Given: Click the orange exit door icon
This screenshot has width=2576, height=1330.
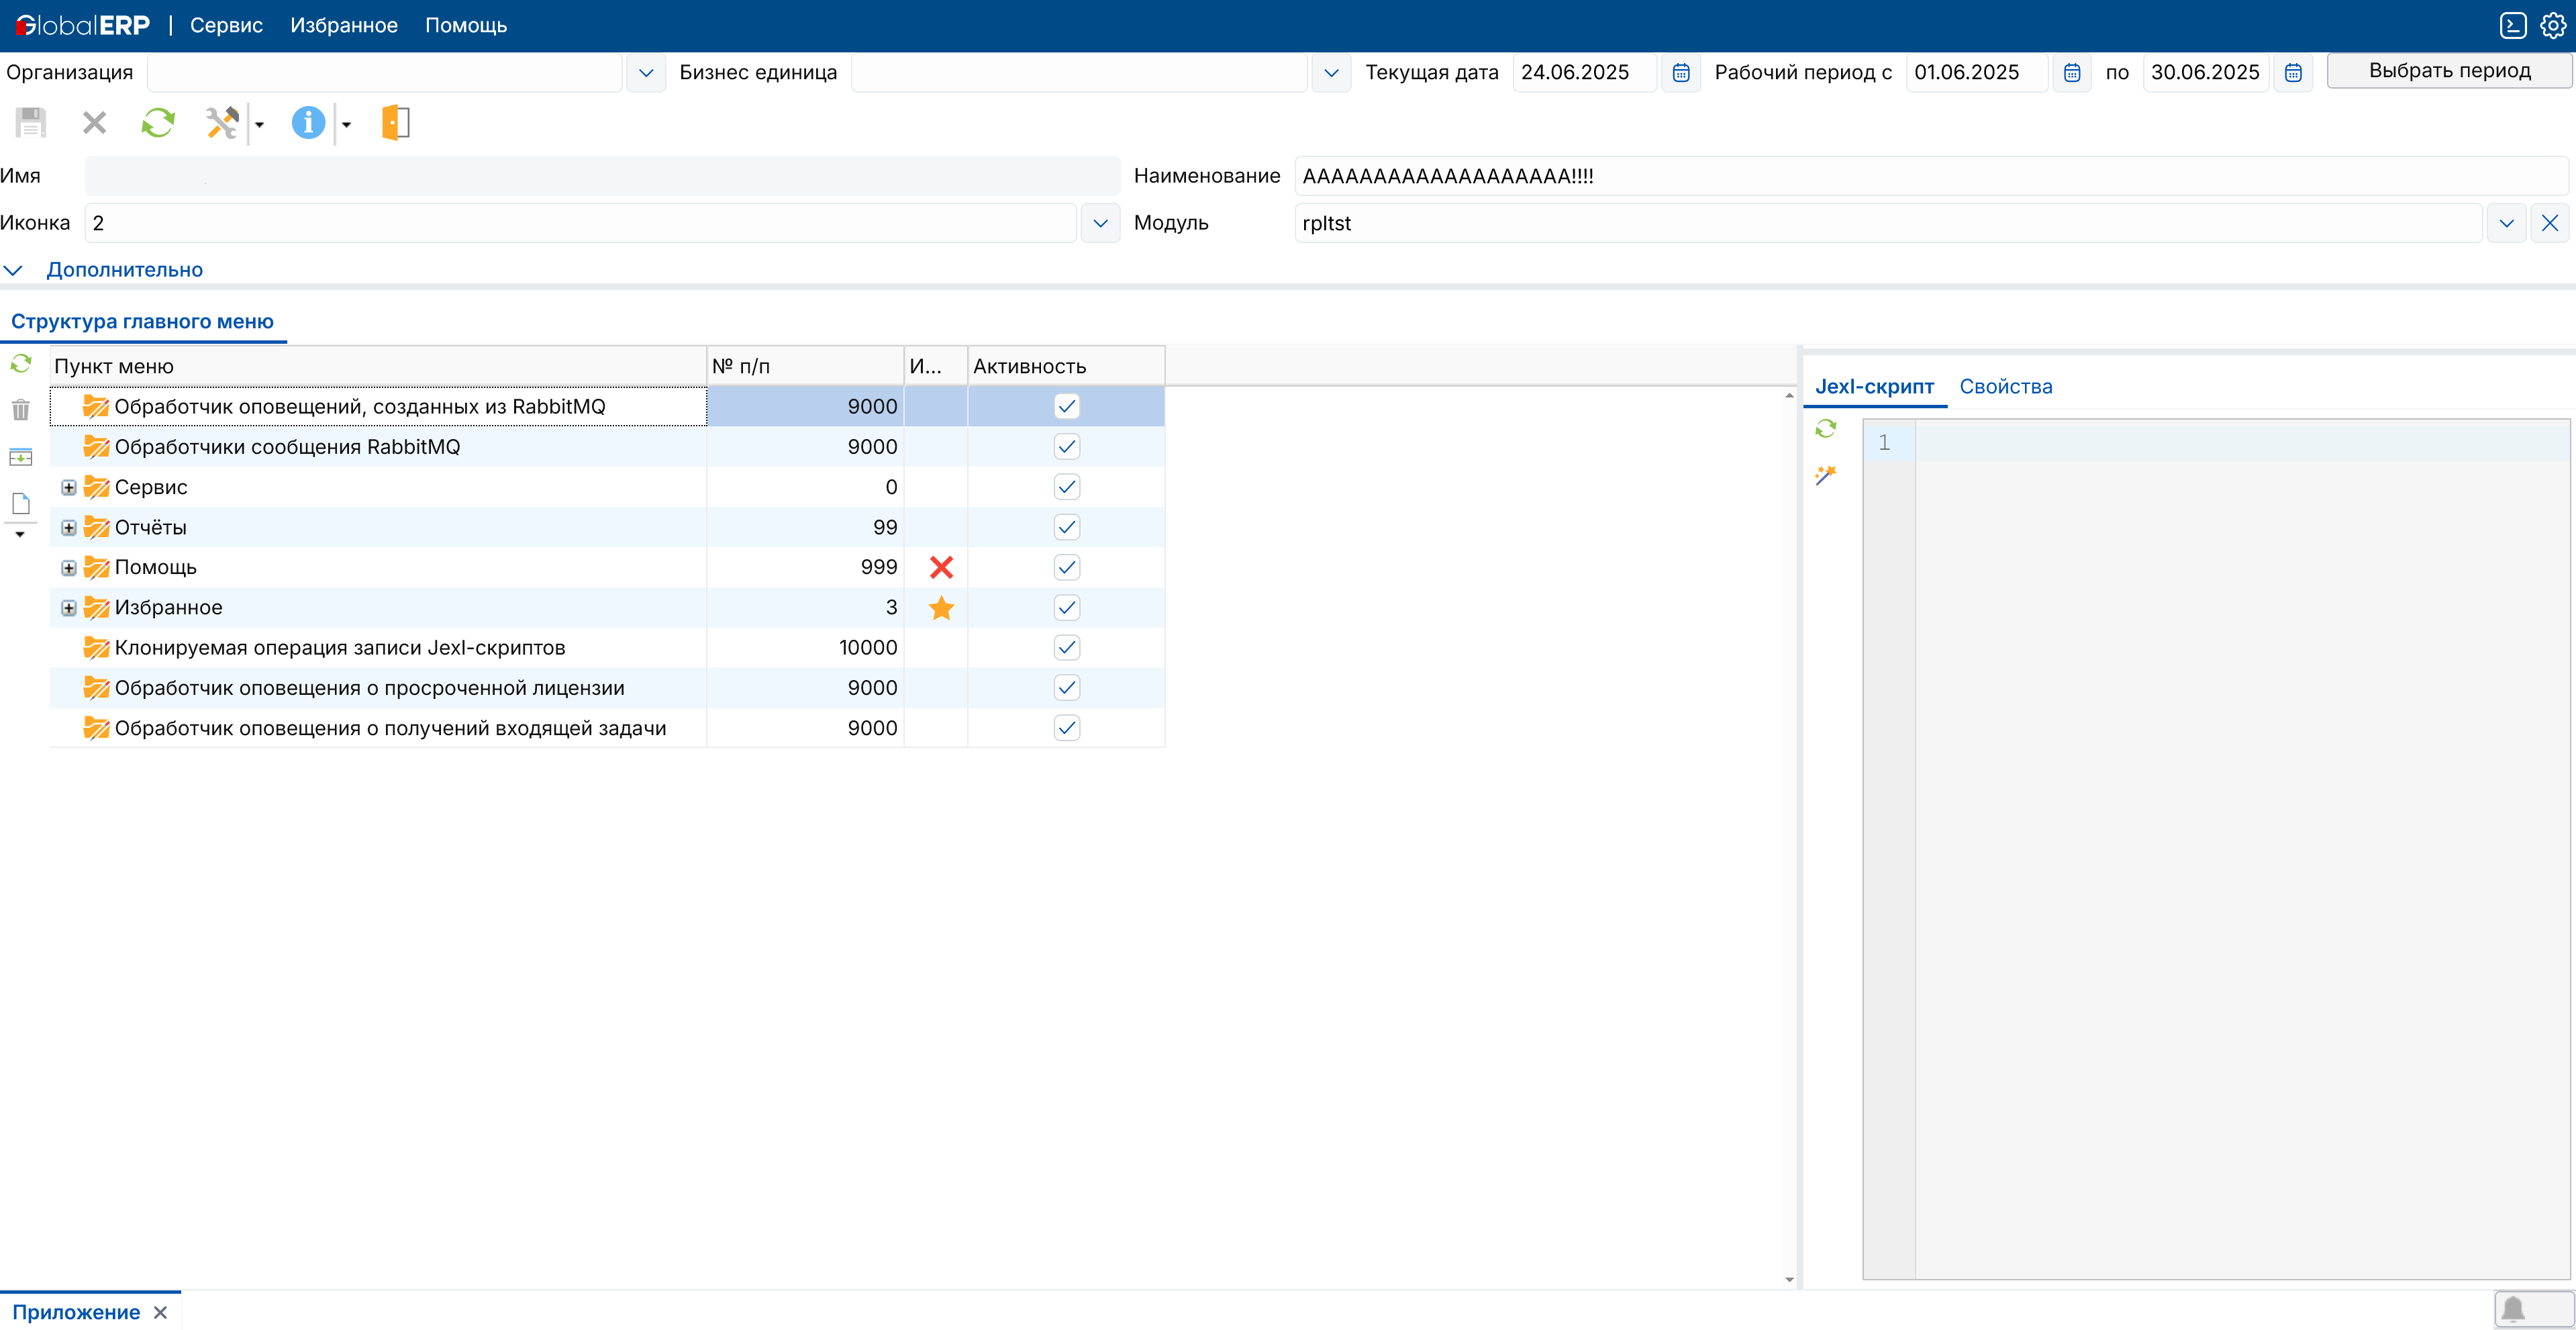Looking at the screenshot, I should coord(396,123).
